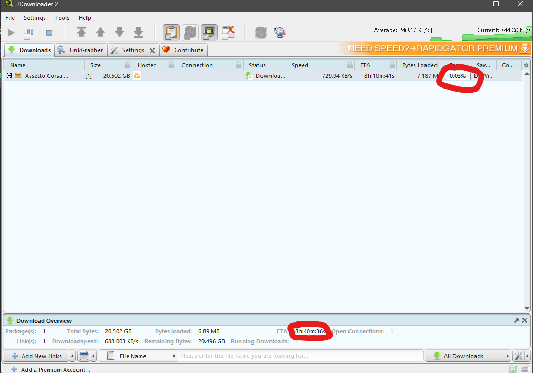Open the clear list dropdown arrow
The image size is (533, 373).
coord(93,356)
